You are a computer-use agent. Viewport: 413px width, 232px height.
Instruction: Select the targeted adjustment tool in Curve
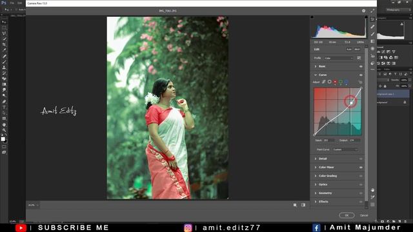pyautogui.click(x=360, y=82)
